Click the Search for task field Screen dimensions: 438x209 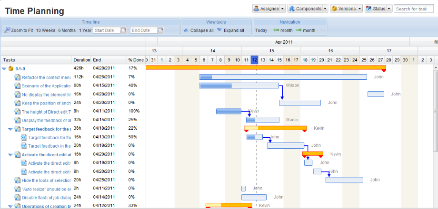coord(413,9)
